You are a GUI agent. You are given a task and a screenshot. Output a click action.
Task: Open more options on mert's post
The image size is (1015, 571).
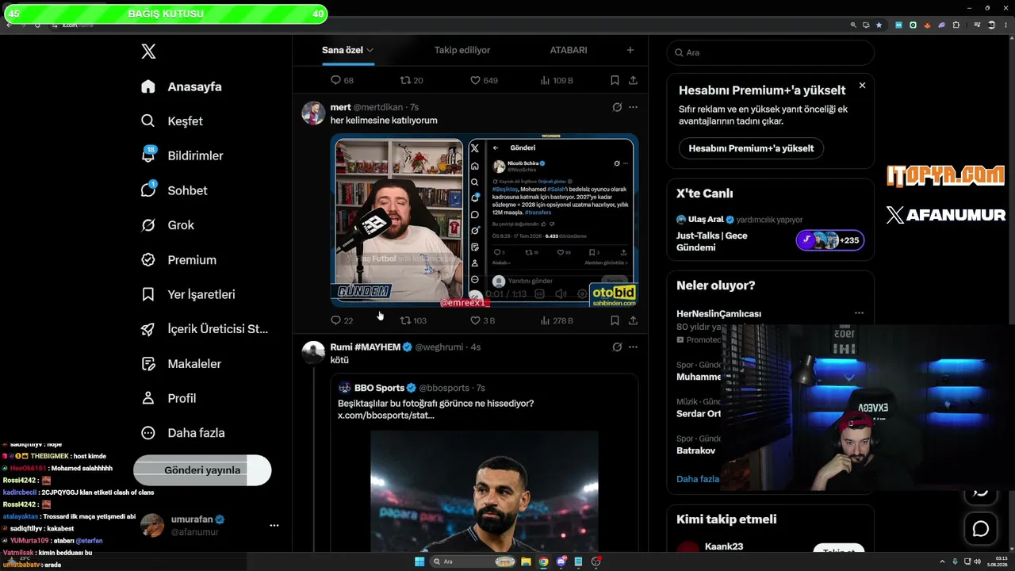click(633, 107)
